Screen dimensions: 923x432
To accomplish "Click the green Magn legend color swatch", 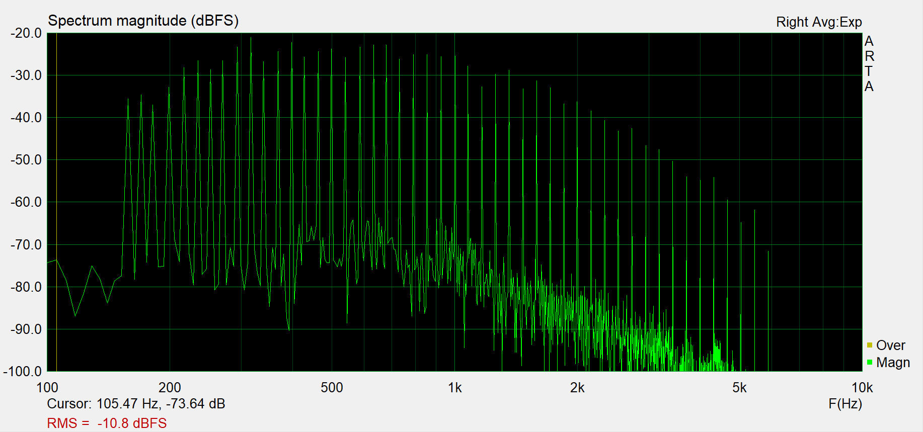I will [870, 362].
